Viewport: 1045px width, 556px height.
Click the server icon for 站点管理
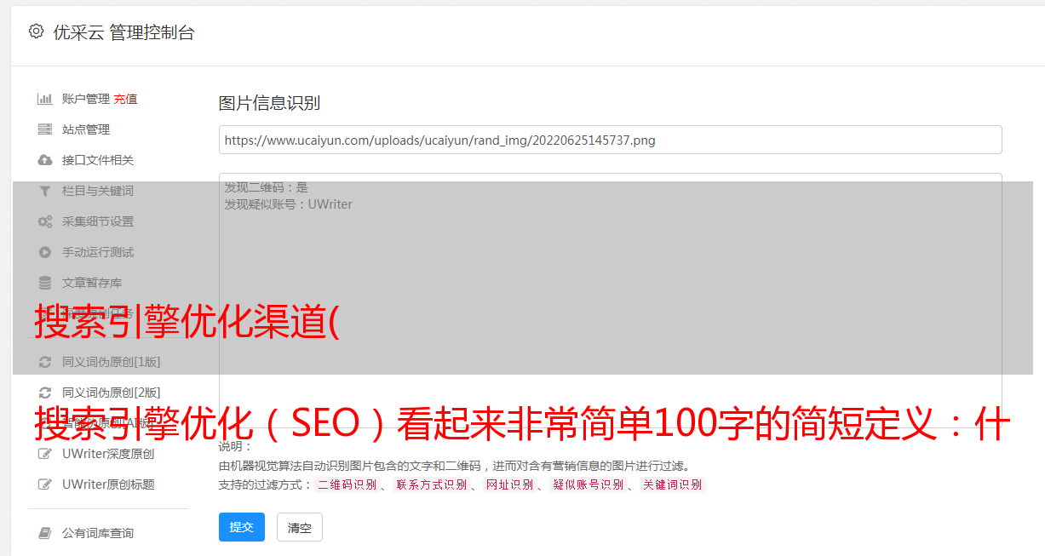click(x=45, y=129)
